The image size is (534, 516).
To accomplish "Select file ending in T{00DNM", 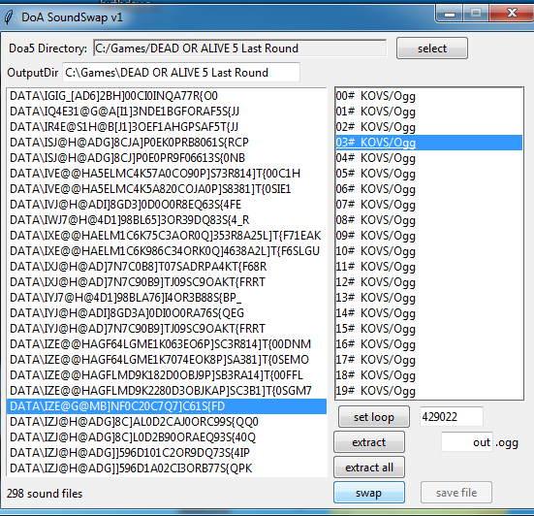I will pos(167,344).
